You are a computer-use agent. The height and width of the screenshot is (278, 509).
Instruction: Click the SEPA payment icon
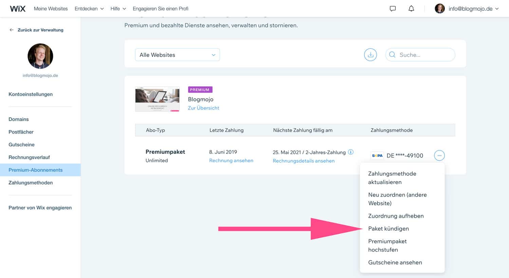pos(377,156)
